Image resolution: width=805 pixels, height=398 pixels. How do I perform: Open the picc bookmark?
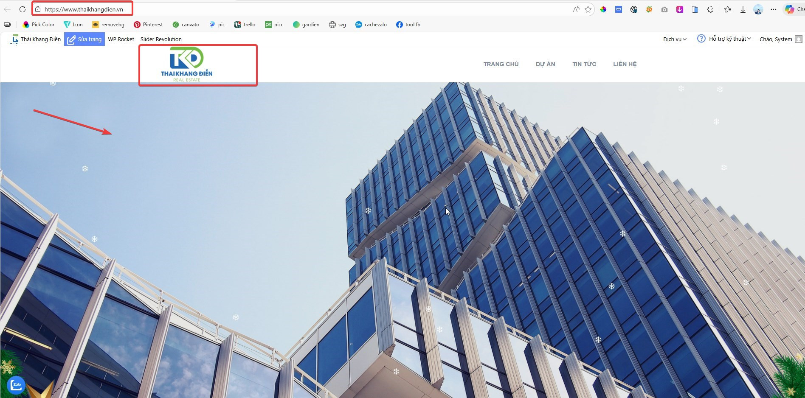[274, 25]
